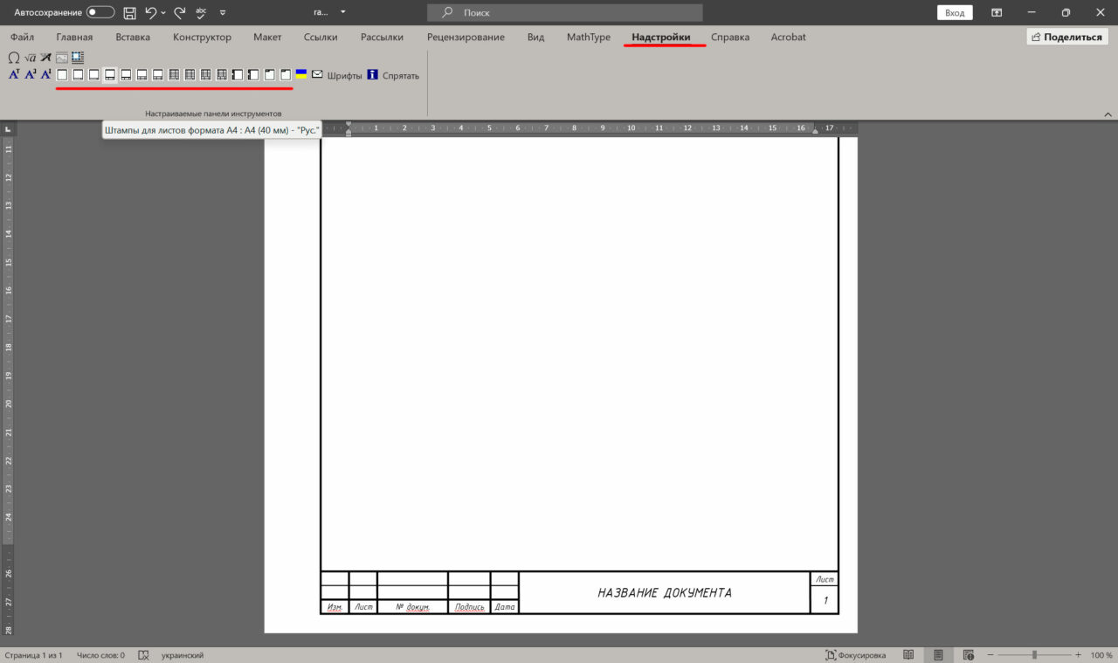Click the Фокусировка focus mode button

click(855, 655)
